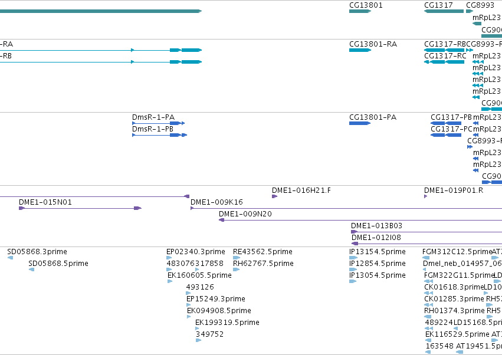The width and height of the screenshot is (502, 355).
Task: Select the CG13801-RA transcript glyph
Action: coord(360,50)
